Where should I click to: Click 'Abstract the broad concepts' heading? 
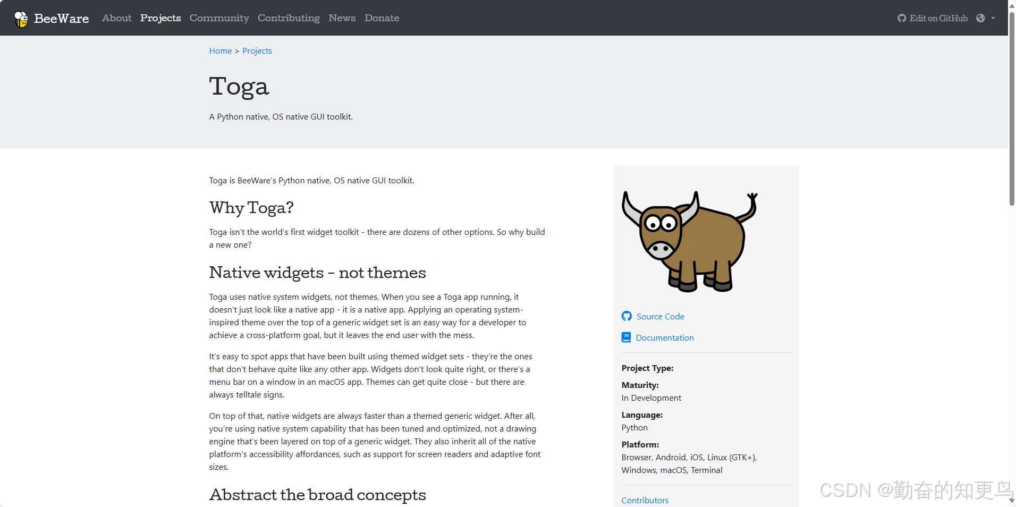(317, 495)
